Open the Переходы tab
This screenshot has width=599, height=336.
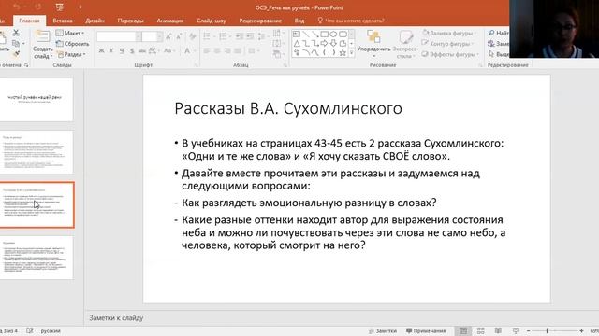coord(131,21)
